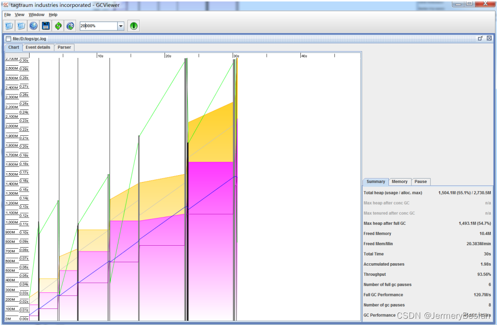
Task: Click the Total Time label
Action: [x=373, y=254]
